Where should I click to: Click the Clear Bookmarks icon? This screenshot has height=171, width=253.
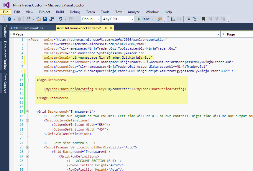[223, 19]
